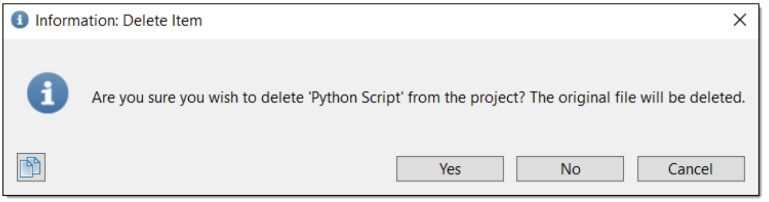Click the copy message to clipboard icon
Image resolution: width=769 pixels, height=202 pixels.
[31, 167]
